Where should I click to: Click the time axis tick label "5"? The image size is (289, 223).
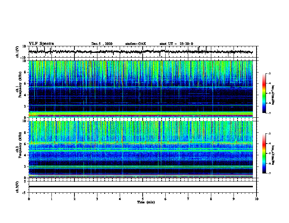tap(143, 199)
